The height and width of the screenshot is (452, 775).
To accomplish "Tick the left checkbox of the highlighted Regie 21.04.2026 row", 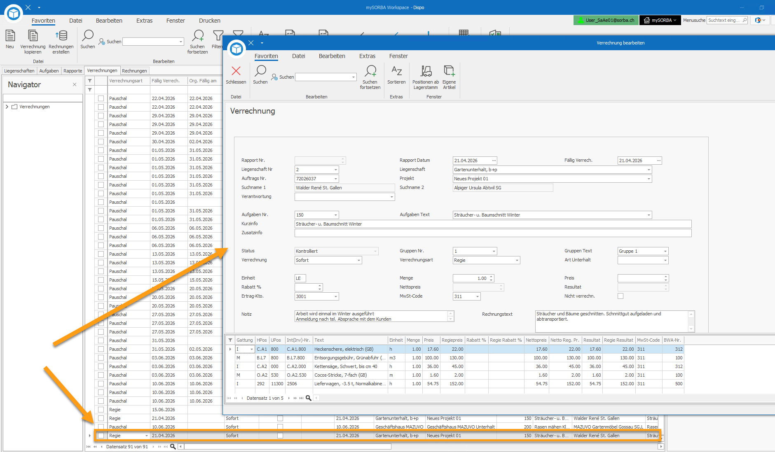I will point(101,436).
